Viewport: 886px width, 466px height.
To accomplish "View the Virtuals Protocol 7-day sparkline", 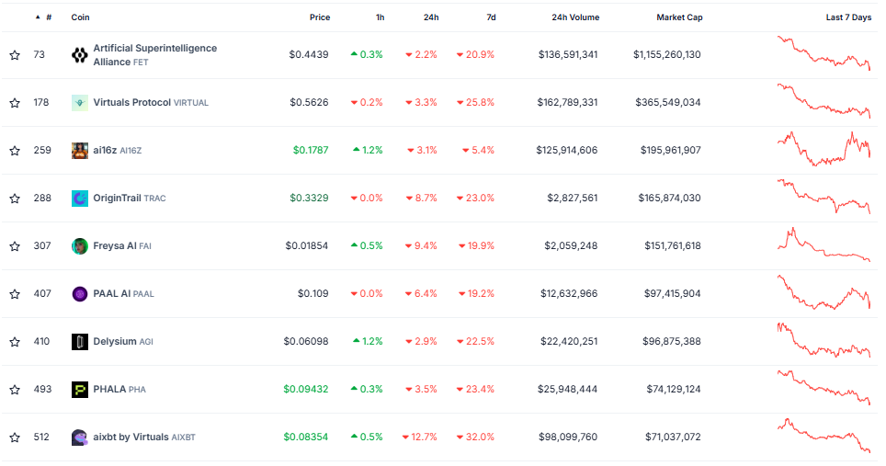I will coord(824,100).
